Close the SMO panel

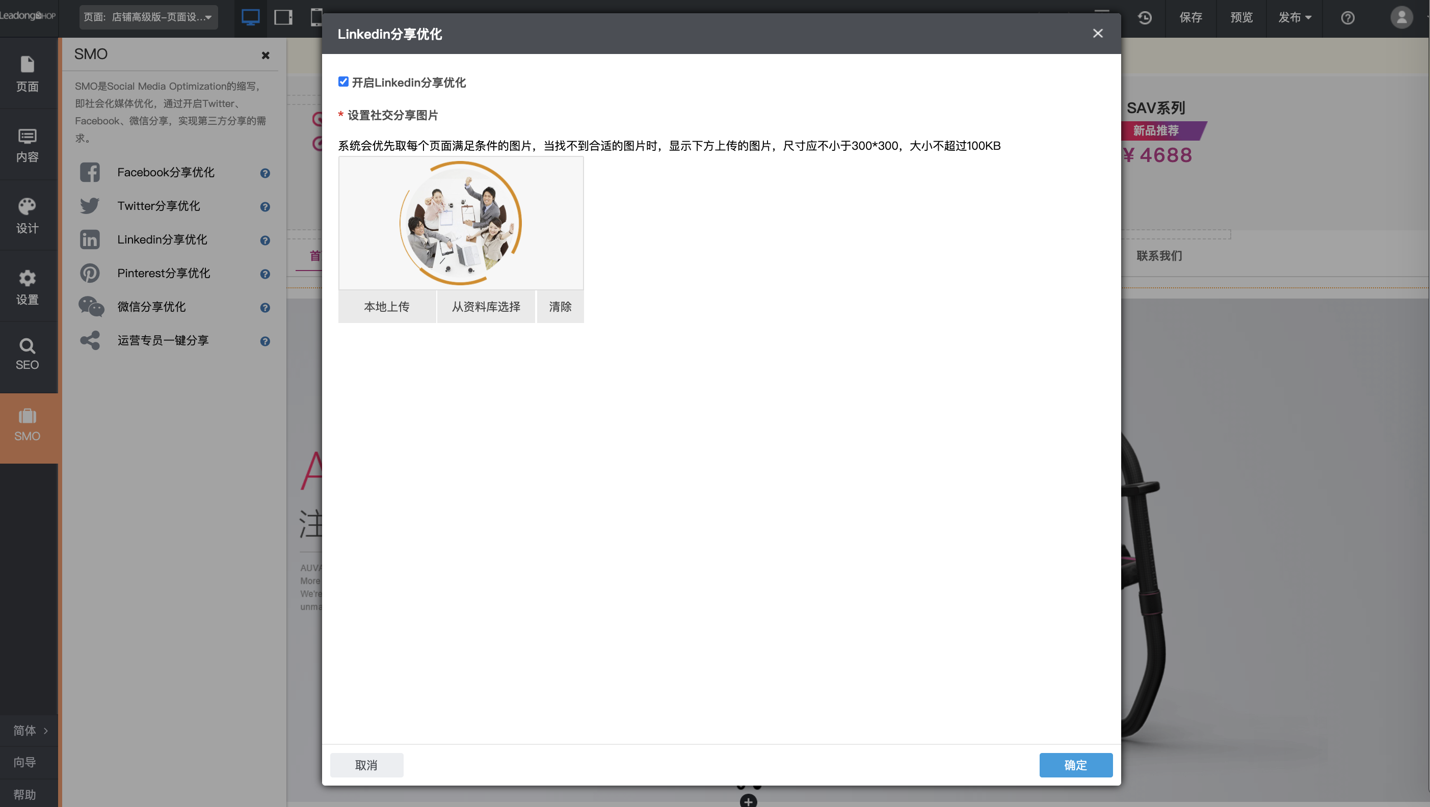coord(266,55)
